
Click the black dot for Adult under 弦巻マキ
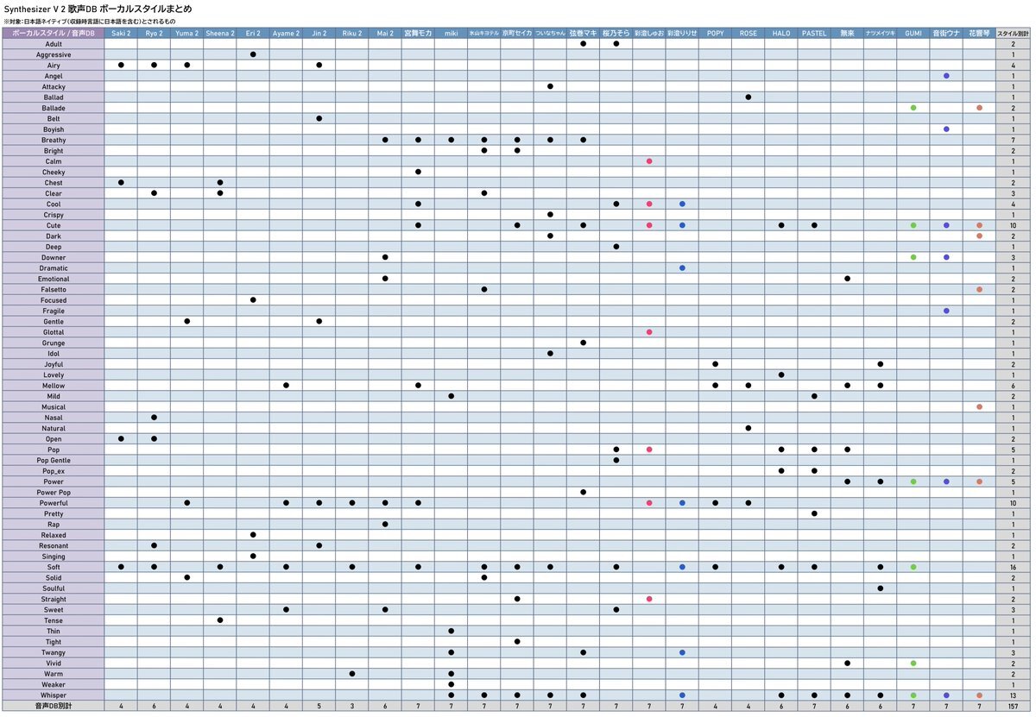(584, 44)
